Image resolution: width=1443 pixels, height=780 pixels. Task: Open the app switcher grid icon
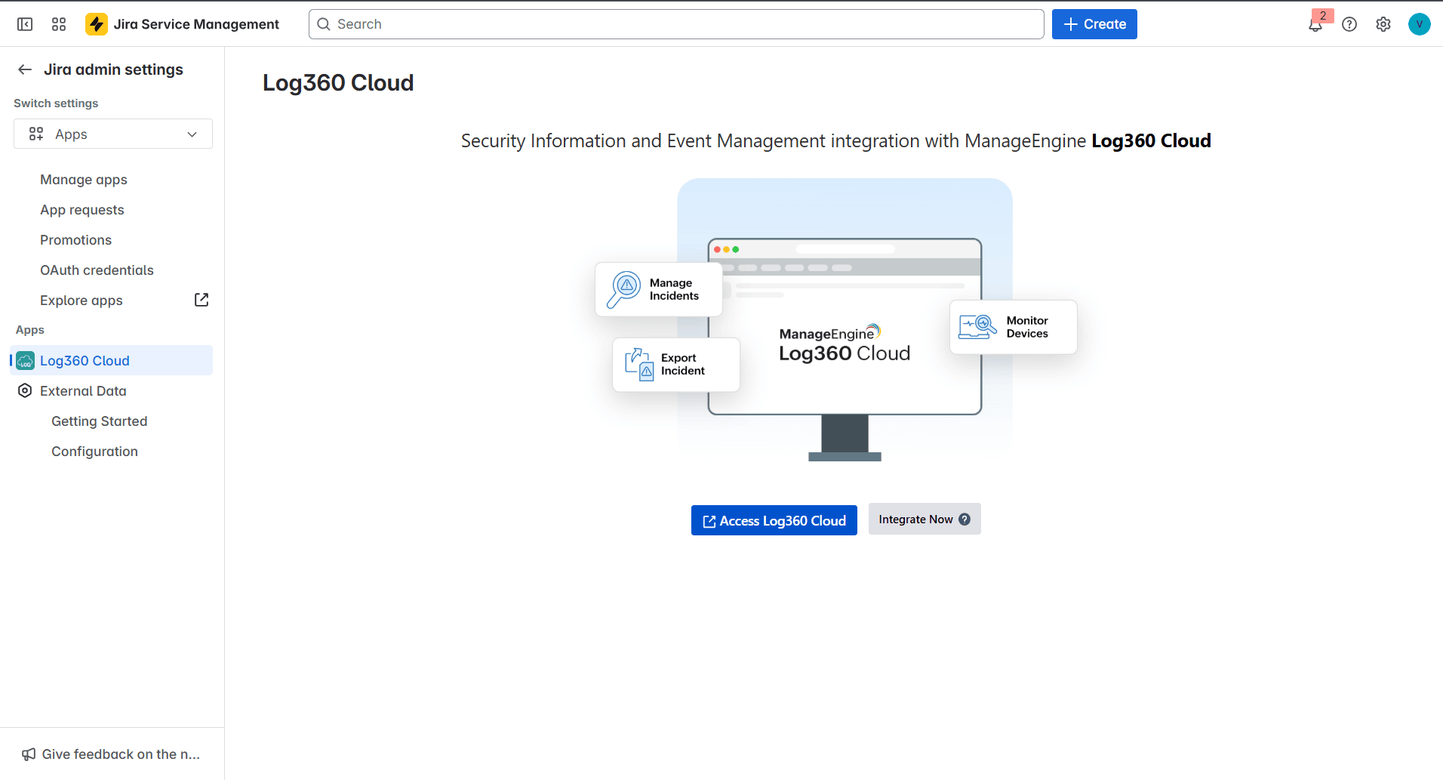(x=58, y=23)
